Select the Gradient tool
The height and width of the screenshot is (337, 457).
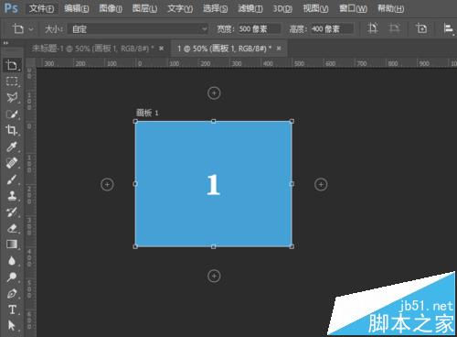coord(12,245)
